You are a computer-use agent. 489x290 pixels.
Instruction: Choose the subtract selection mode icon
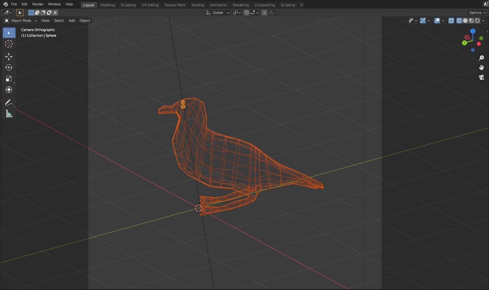43,13
